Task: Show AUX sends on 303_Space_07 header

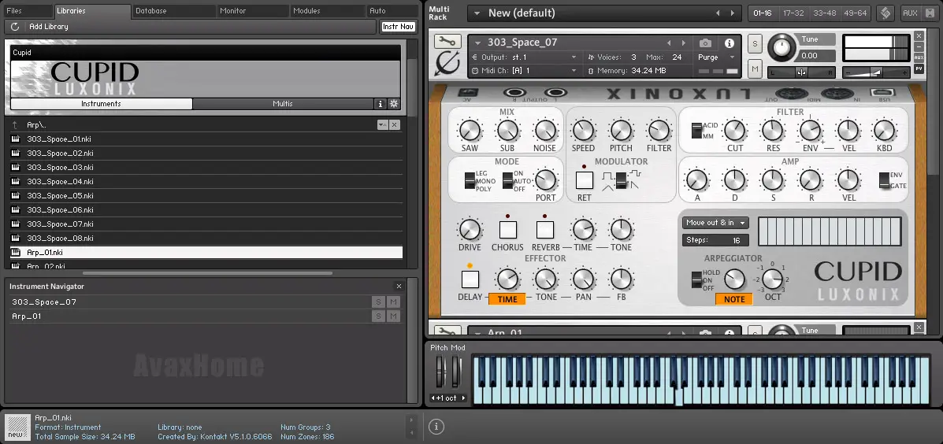Action: tap(919, 57)
